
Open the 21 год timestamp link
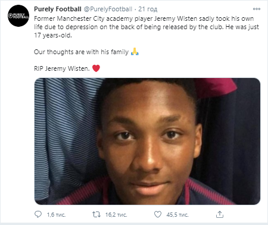pyautogui.click(x=148, y=9)
